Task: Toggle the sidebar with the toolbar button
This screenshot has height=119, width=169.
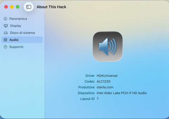Action: [29, 7]
